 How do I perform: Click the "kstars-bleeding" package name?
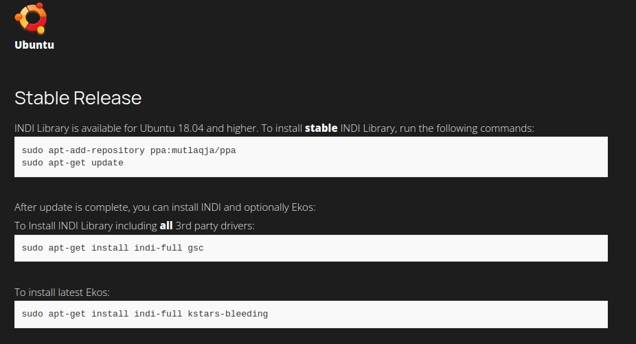227,314
